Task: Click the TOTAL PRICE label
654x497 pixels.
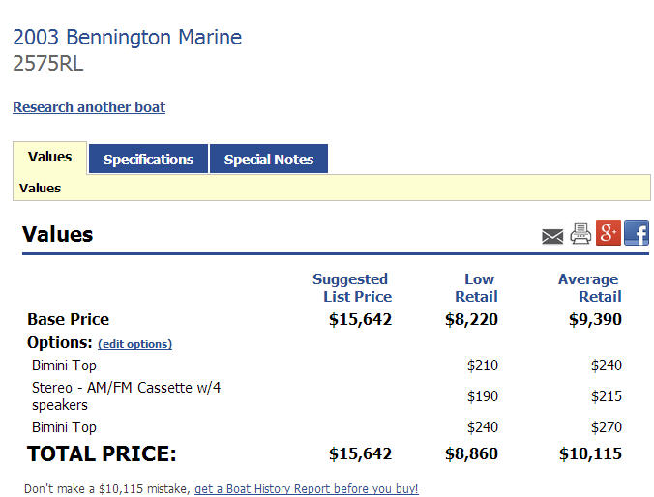Action: 102,453
